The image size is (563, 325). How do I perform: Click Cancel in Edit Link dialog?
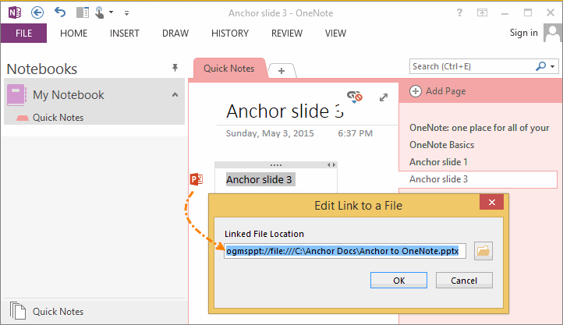pyautogui.click(x=464, y=280)
